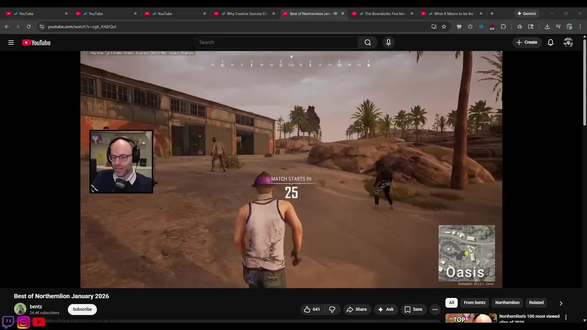Screen dimensions: 587x330
Task: Open the Instagram icon at the bottom left
Action: [23, 323]
